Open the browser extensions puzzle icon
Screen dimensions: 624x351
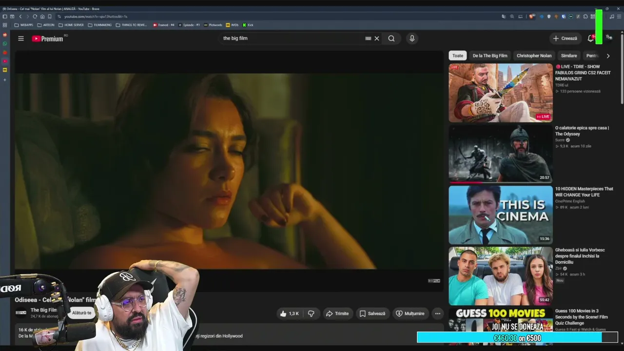pos(585,17)
